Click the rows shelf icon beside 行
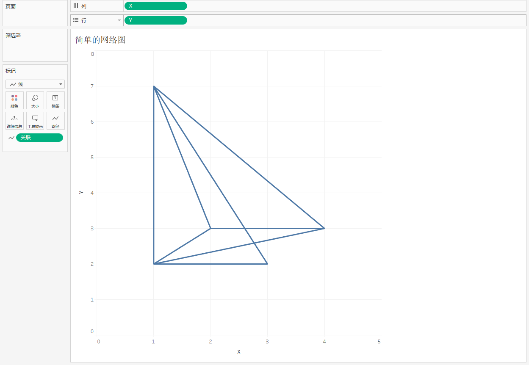This screenshot has width=529, height=365. 76,20
